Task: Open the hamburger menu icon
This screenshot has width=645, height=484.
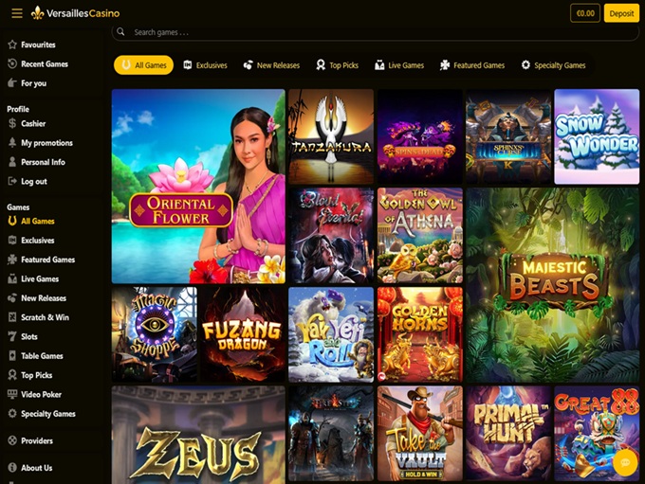Action: pos(17,13)
